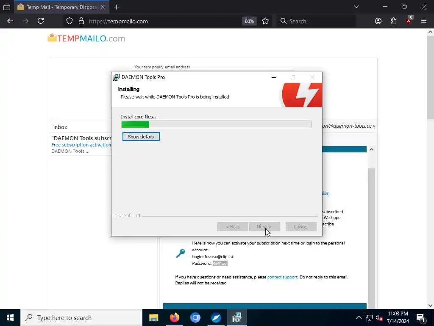Open a new browser tab
434x326 pixels.
pyautogui.click(x=116, y=7)
